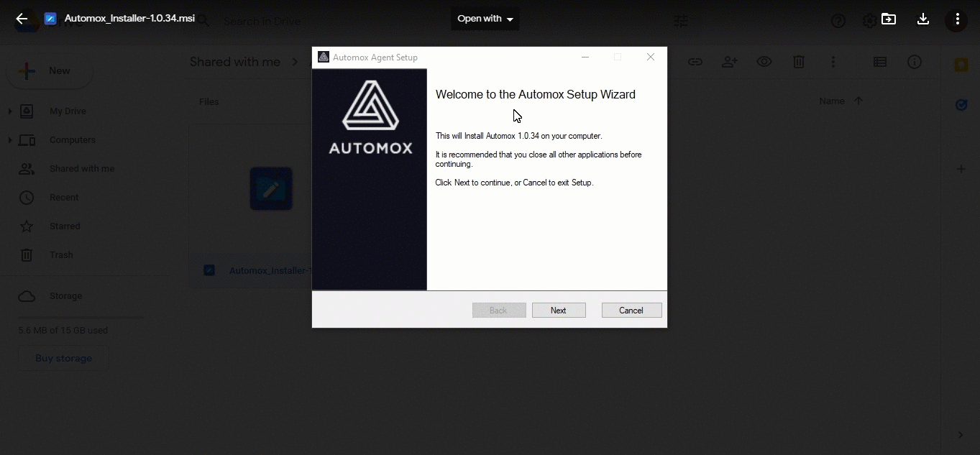Click the New button in Drive
This screenshot has width=980, height=455.
[x=50, y=71]
